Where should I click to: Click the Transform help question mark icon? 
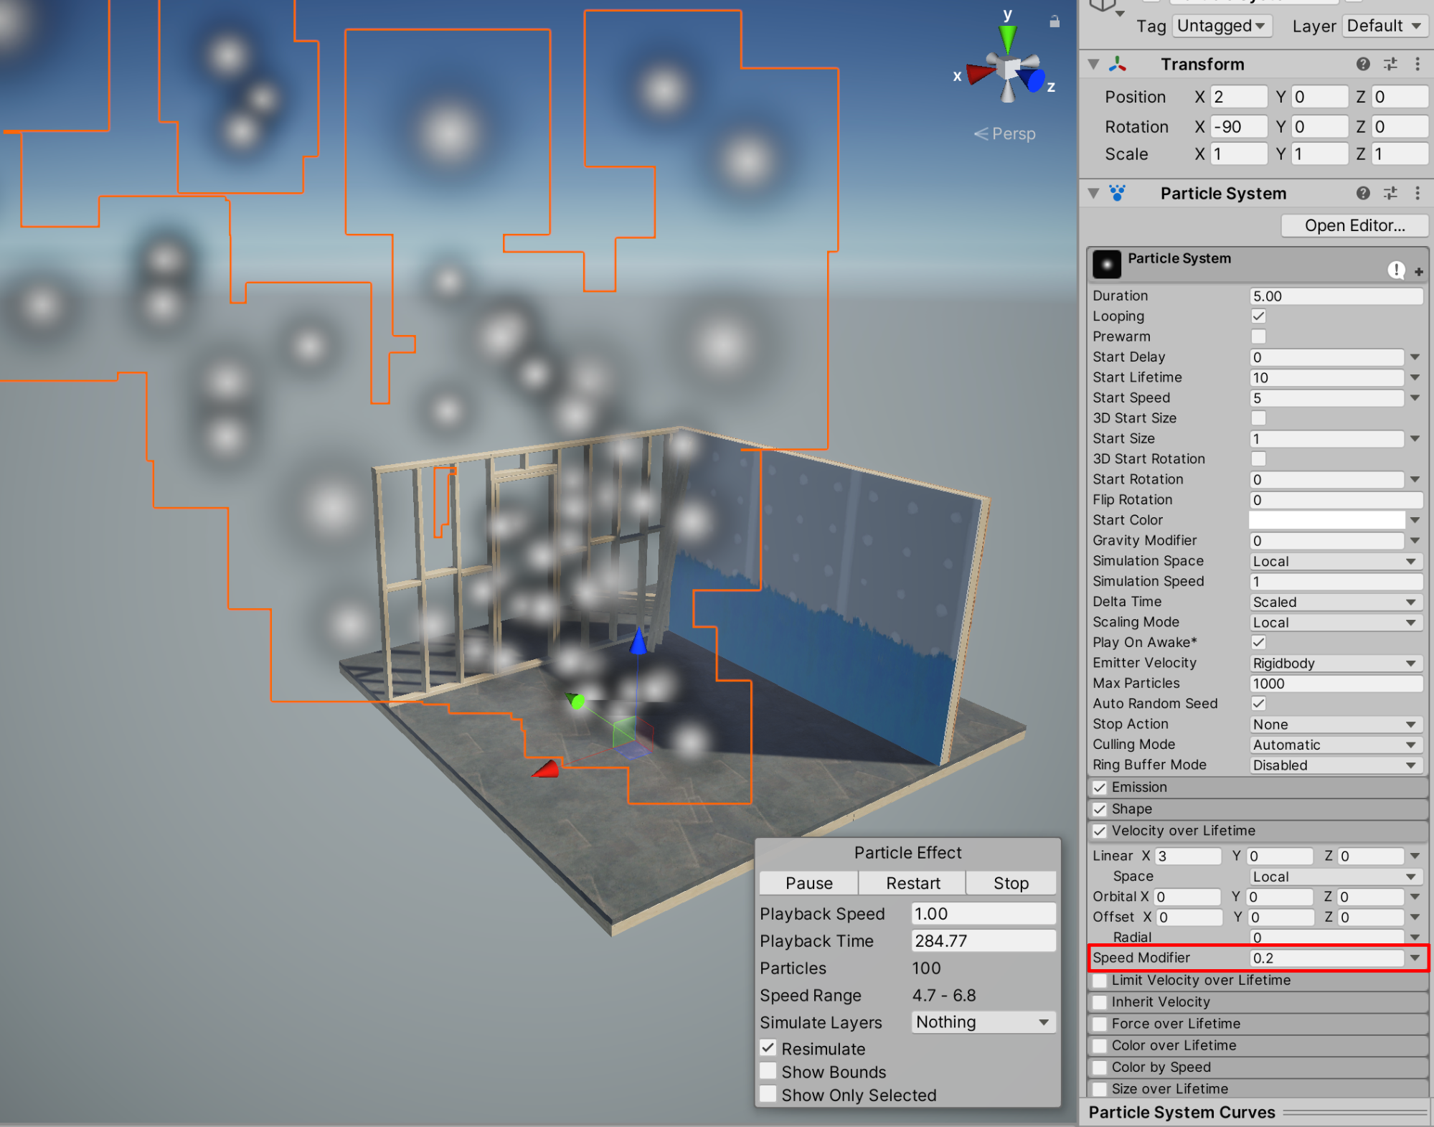[x=1363, y=64]
